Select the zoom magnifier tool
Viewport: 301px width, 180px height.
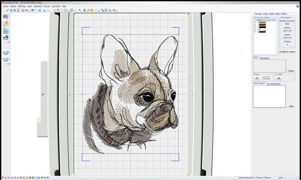[80, 10]
